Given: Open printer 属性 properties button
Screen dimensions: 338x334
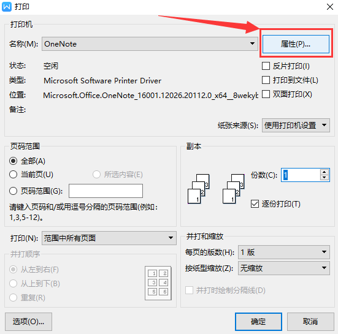Looking at the screenshot, I should 296,44.
